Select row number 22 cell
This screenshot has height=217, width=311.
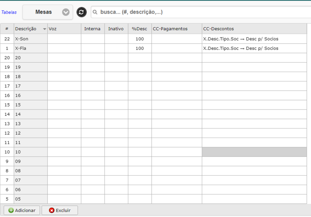tap(7, 39)
